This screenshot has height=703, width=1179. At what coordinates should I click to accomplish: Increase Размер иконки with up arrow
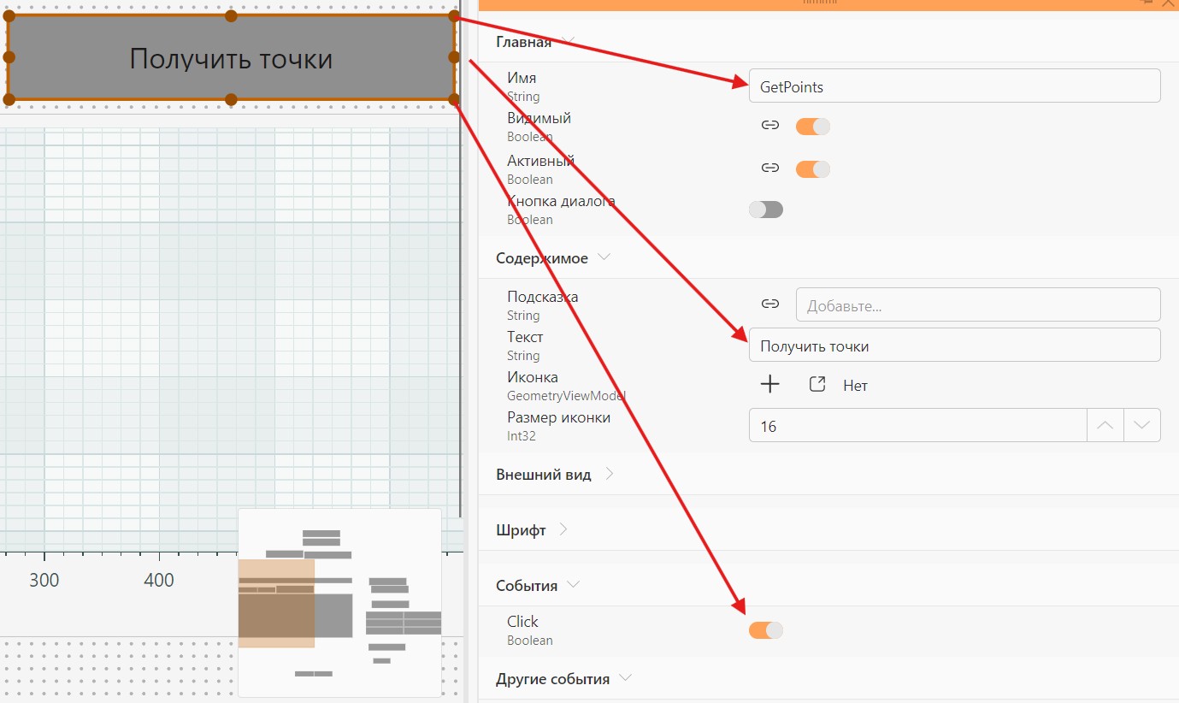point(1105,425)
